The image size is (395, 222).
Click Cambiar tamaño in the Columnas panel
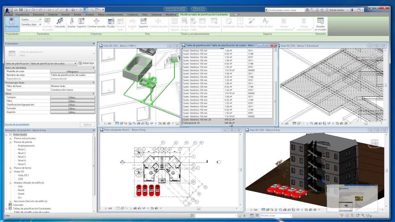pyautogui.click(x=96, y=23)
